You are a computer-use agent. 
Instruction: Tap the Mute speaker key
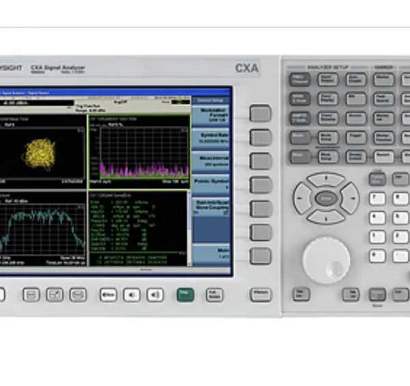click(108, 295)
